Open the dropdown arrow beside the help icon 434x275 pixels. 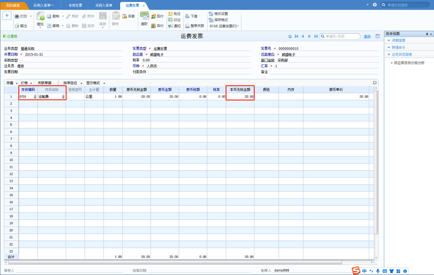pos(368,5)
